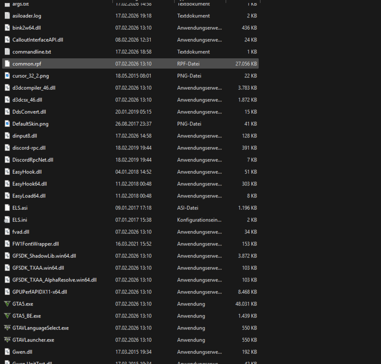The width and height of the screenshot is (381, 364).
Task: Click the Gwen.dll icon
Action: coord(7,352)
